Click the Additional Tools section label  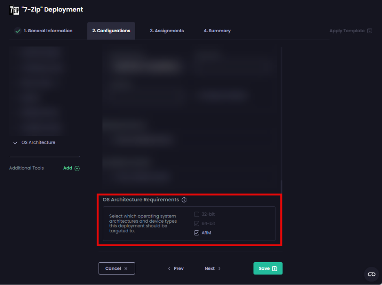tap(27, 168)
